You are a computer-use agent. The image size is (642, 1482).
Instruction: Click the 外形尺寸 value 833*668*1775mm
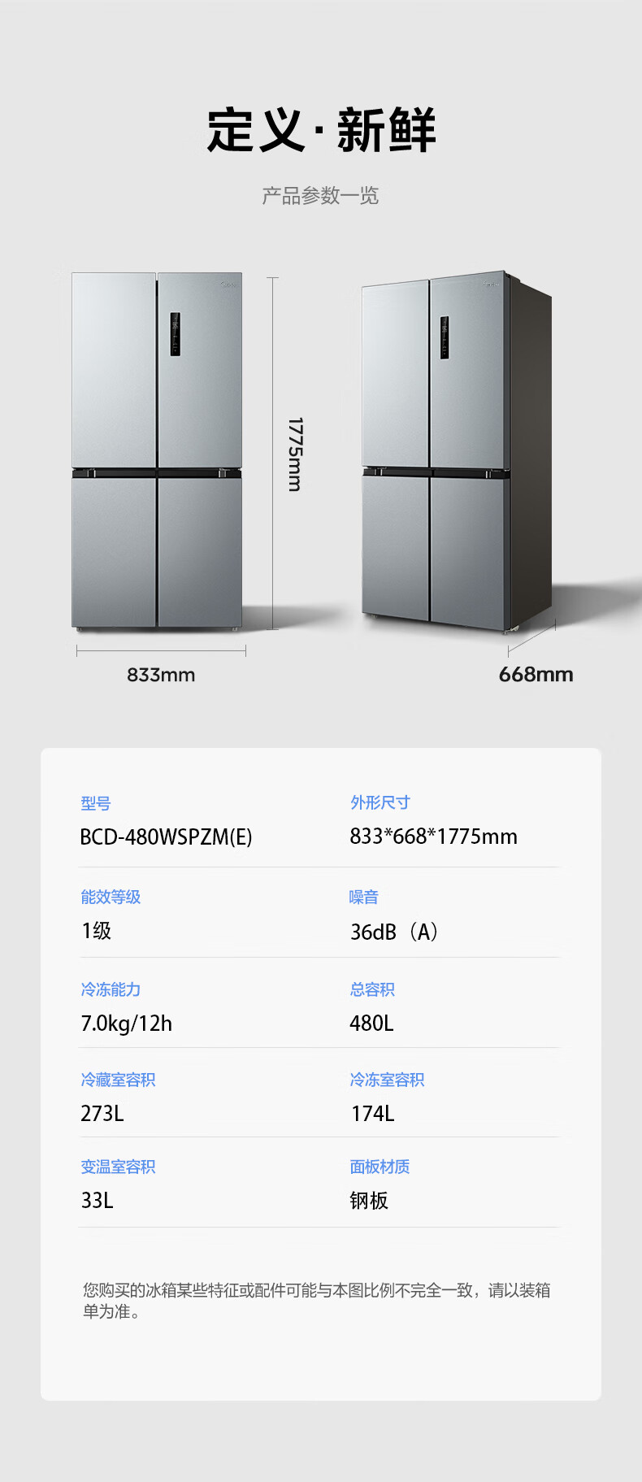click(x=433, y=837)
